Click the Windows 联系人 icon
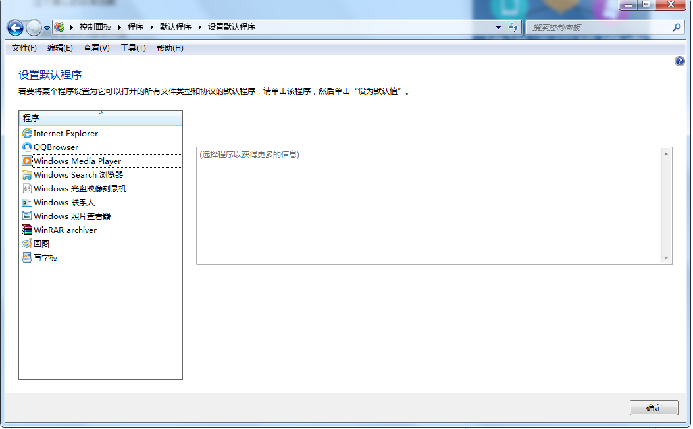The image size is (693, 429). pos(27,203)
